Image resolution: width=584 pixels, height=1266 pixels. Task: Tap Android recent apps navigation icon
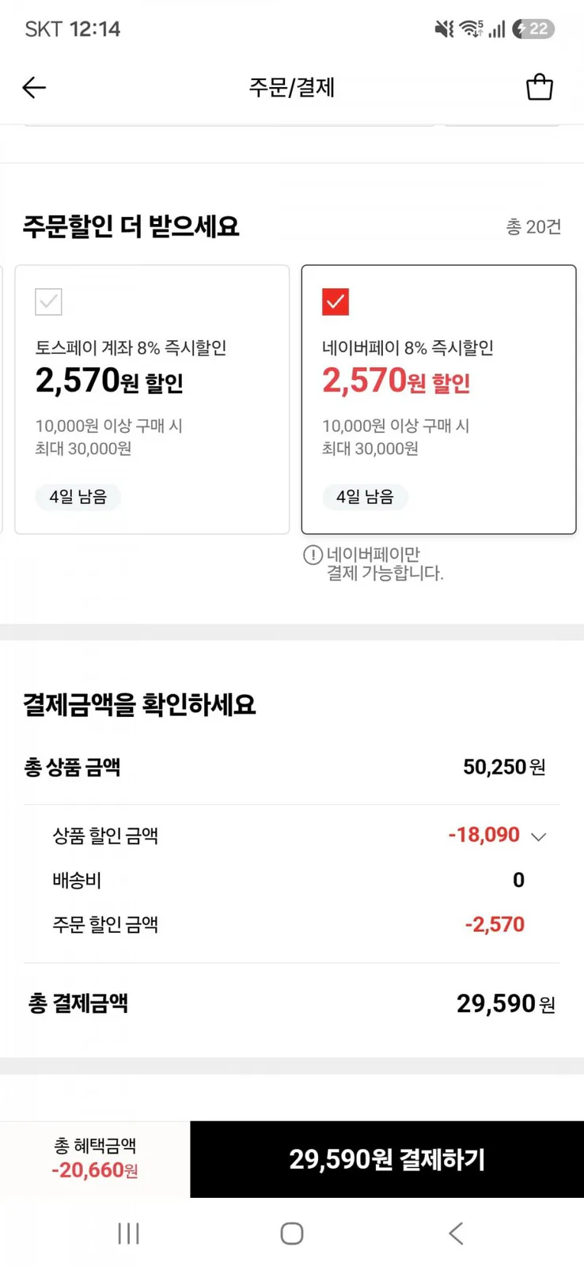point(128,1233)
